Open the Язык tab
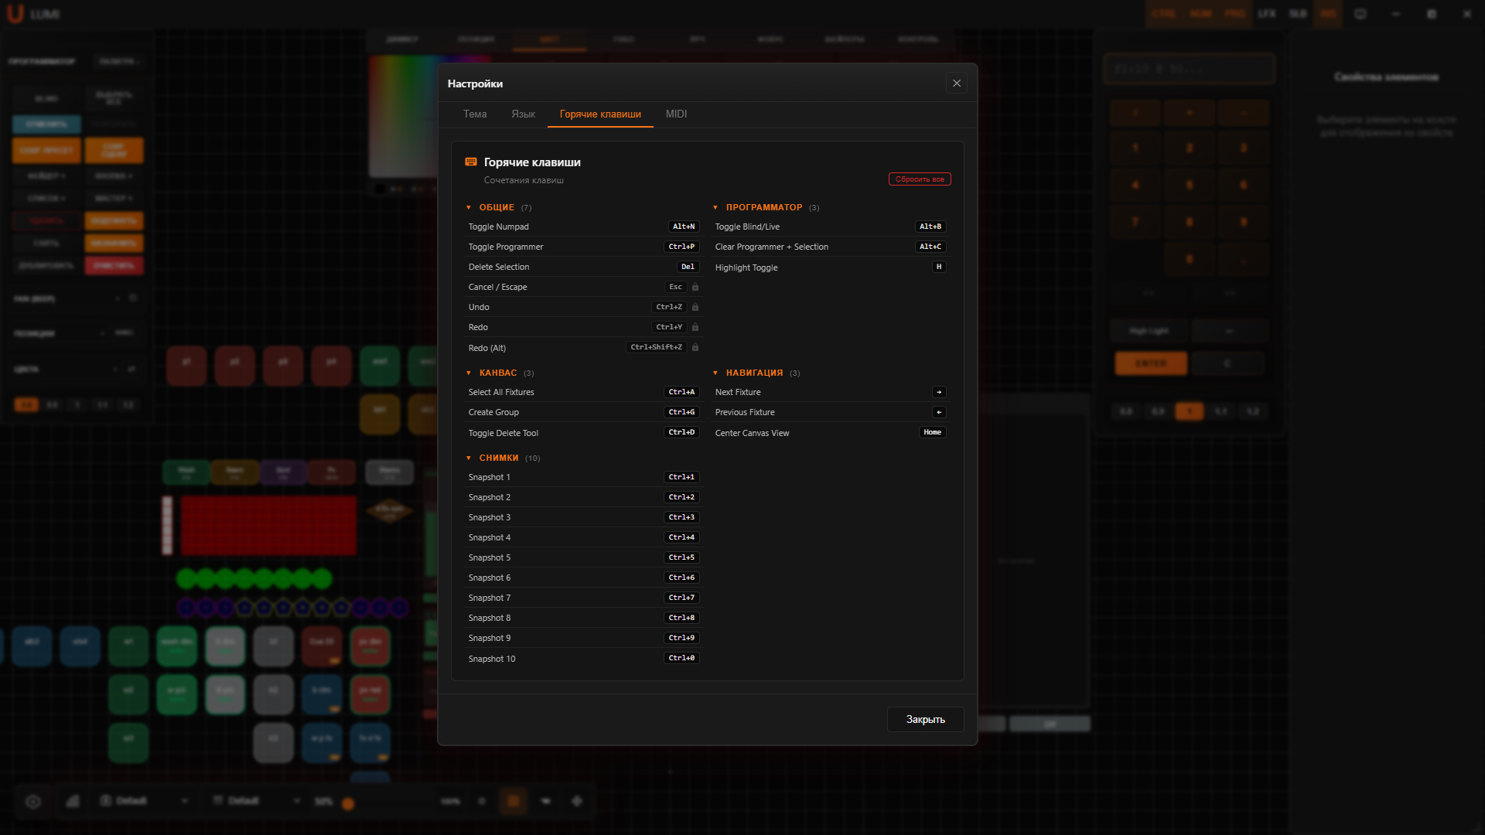Image resolution: width=1485 pixels, height=835 pixels. pos(523,114)
